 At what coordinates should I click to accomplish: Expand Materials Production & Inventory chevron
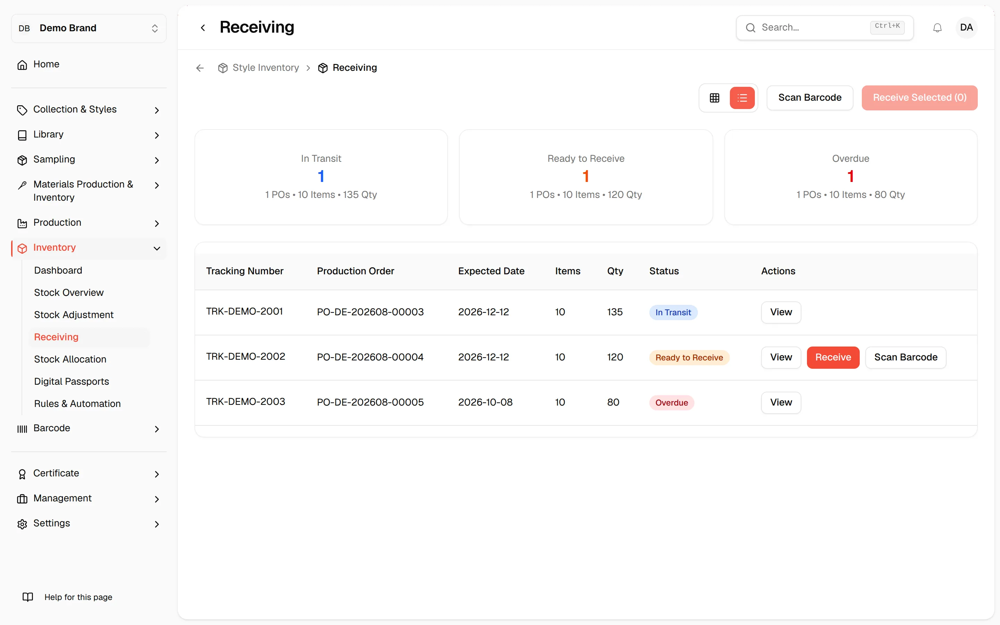[157, 185]
